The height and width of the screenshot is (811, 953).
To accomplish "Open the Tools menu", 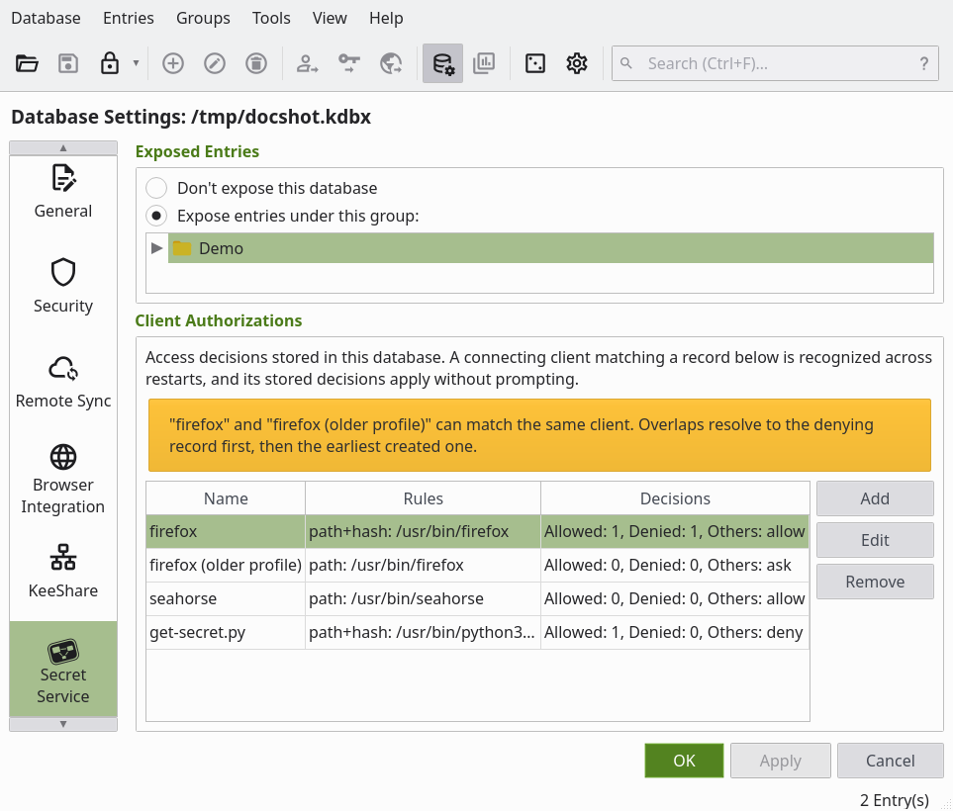I will [x=271, y=18].
